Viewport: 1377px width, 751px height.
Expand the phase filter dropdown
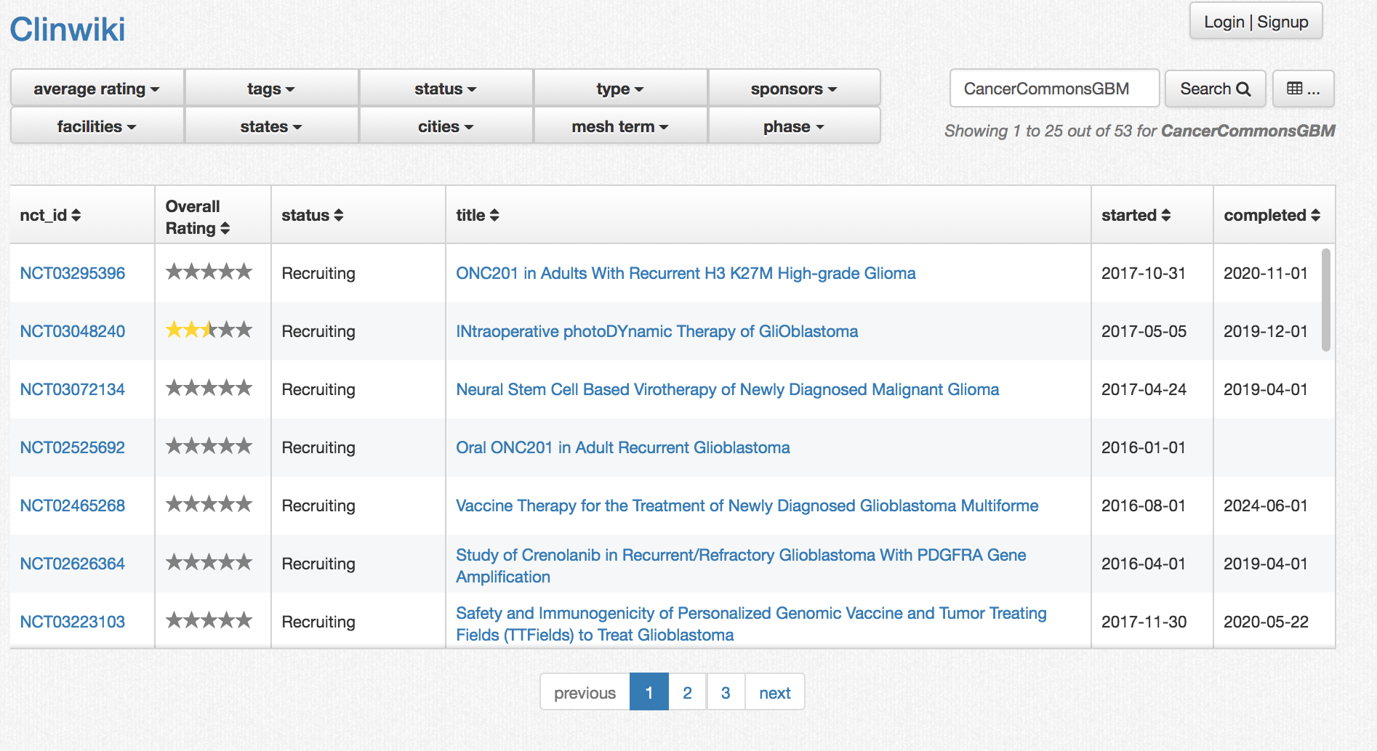(x=794, y=126)
